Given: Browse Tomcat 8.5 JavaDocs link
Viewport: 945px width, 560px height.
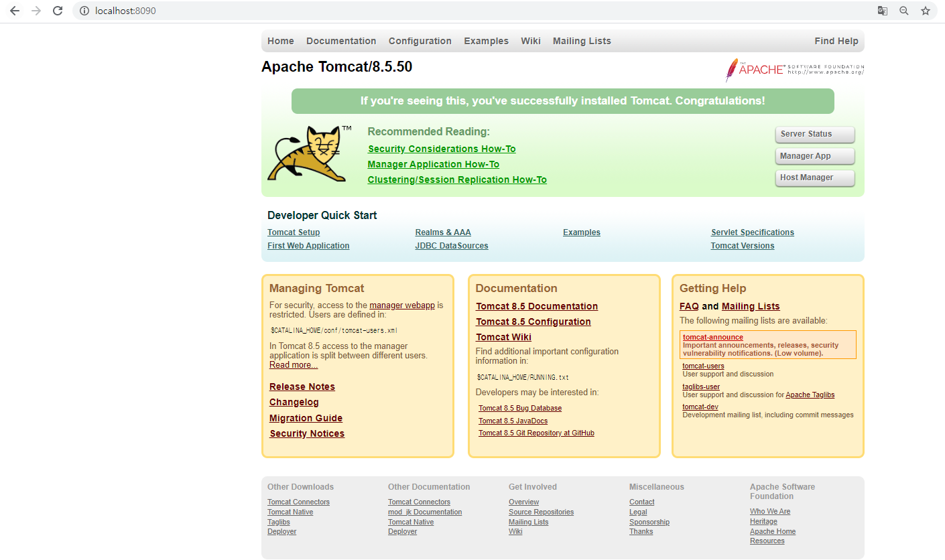Looking at the screenshot, I should tap(513, 421).
